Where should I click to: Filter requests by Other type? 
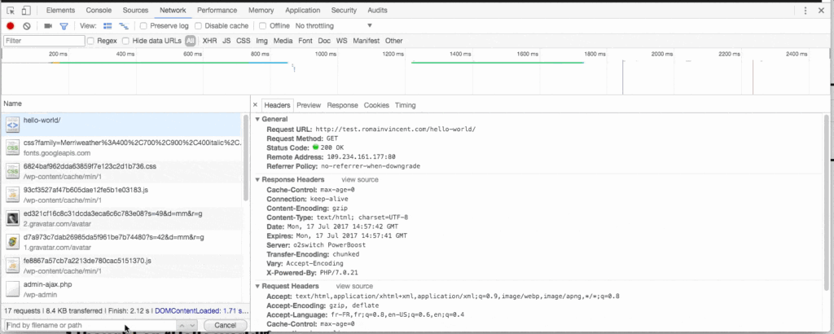[394, 41]
